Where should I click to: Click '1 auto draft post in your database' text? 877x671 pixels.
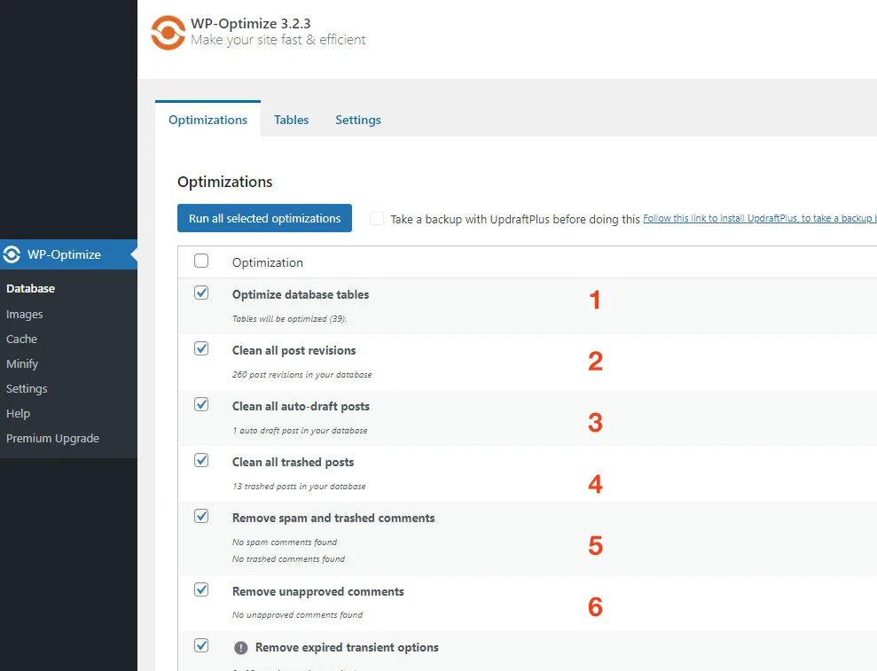click(300, 431)
